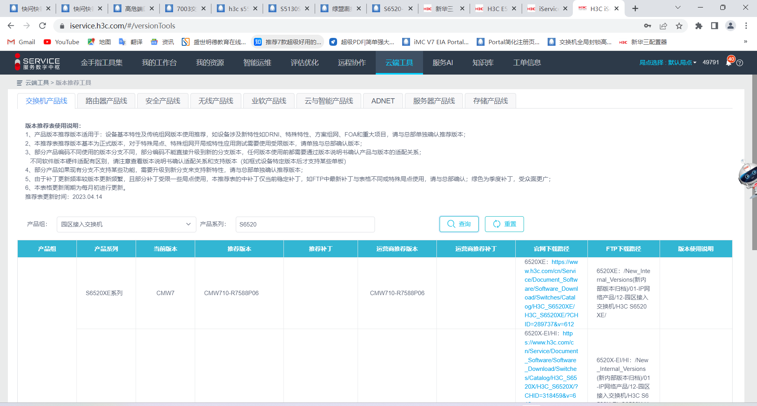Reload the page
This screenshot has width=757, height=406.
(43, 26)
